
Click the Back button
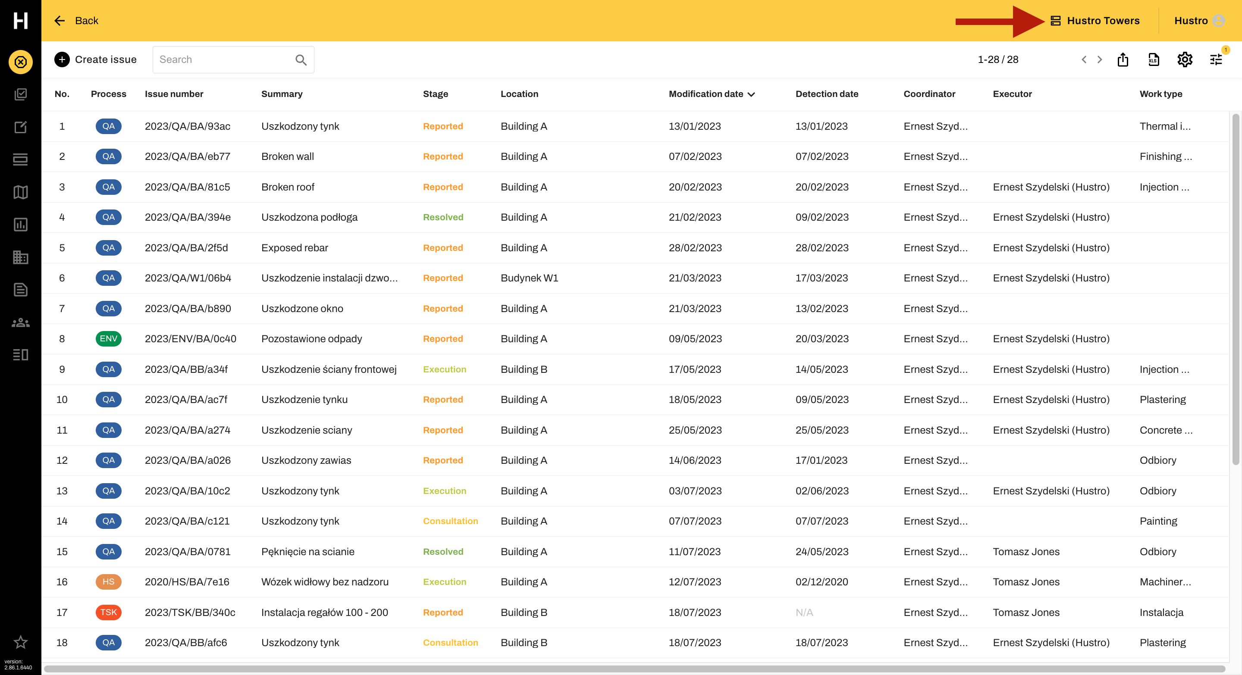pos(76,21)
